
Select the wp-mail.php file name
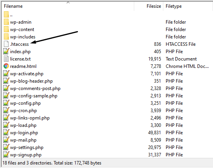pyautogui.click(x=23, y=140)
